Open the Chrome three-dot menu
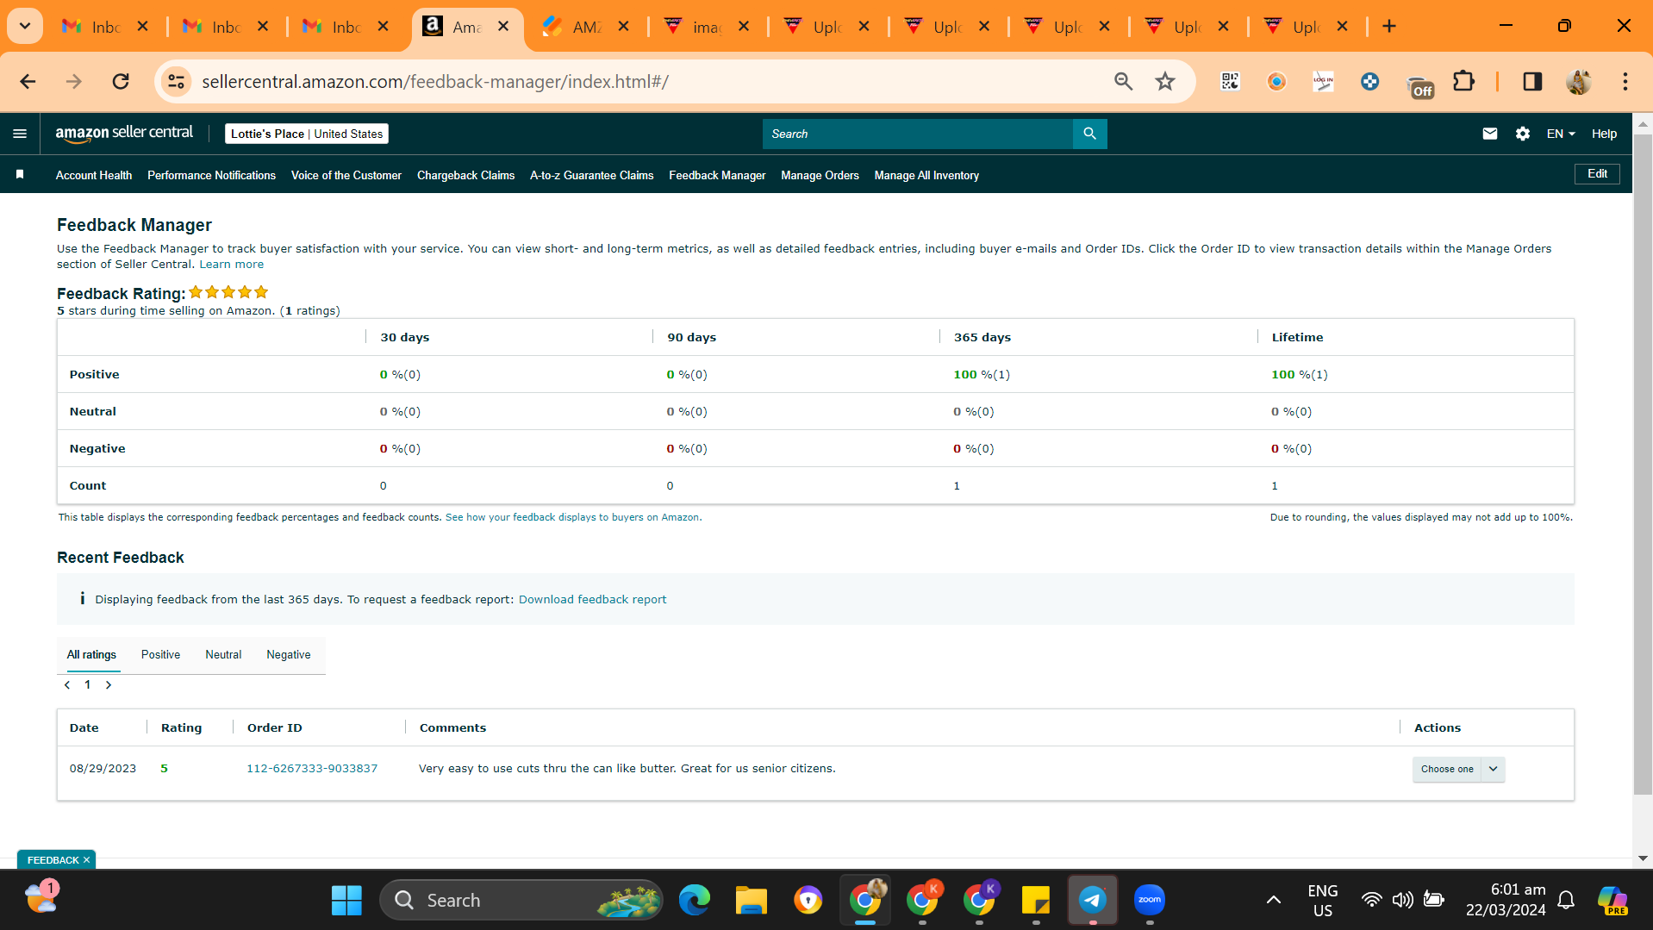 (1625, 81)
